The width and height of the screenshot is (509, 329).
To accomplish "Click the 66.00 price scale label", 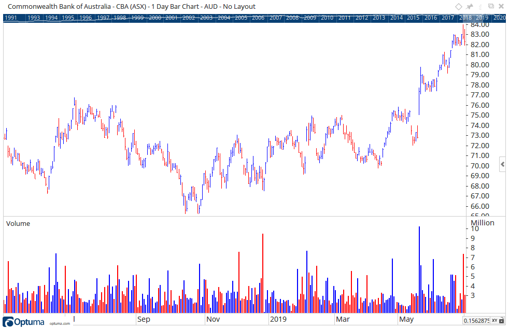I will [x=480, y=206].
